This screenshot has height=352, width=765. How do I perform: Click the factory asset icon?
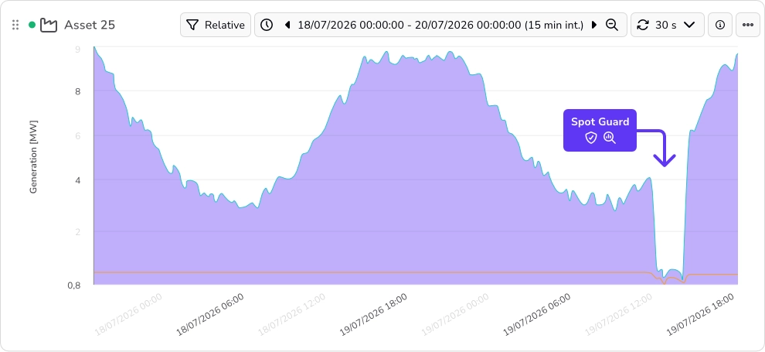tap(49, 25)
